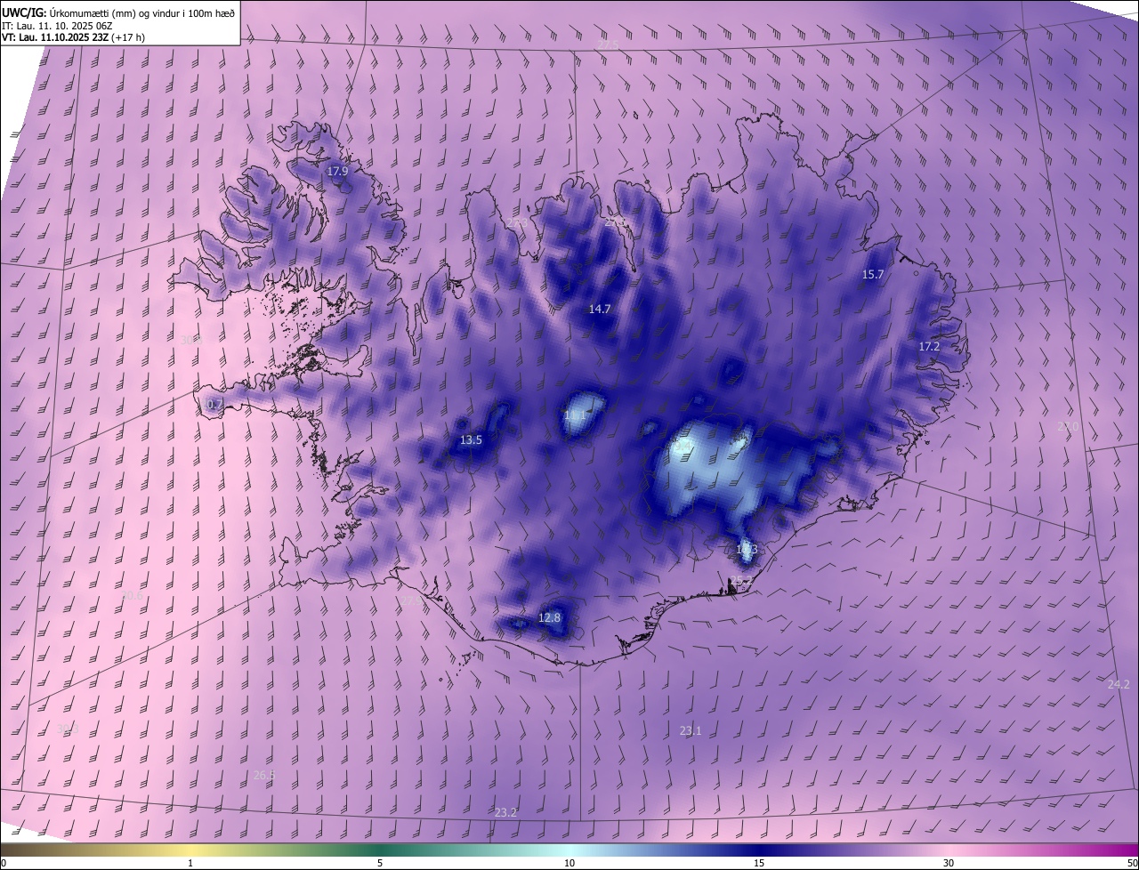Image resolution: width=1139 pixels, height=870 pixels.
Task: Click the 13.5 value on the map
Action: point(471,440)
